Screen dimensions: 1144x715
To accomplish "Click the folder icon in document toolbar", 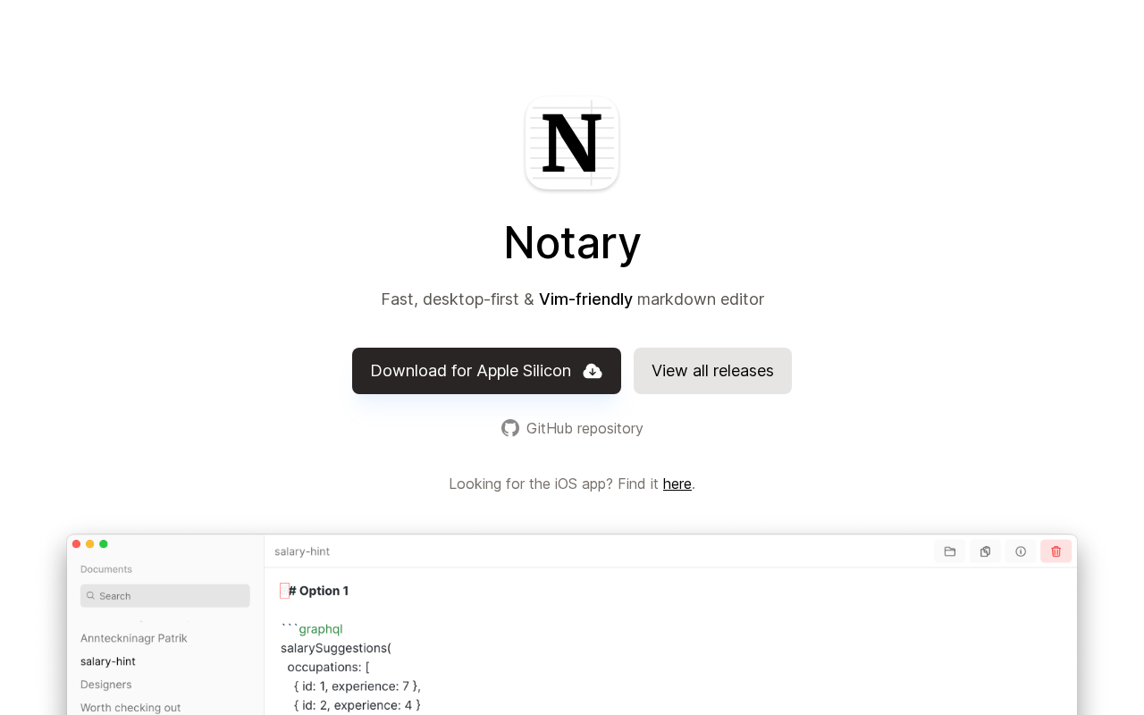I will click(949, 551).
